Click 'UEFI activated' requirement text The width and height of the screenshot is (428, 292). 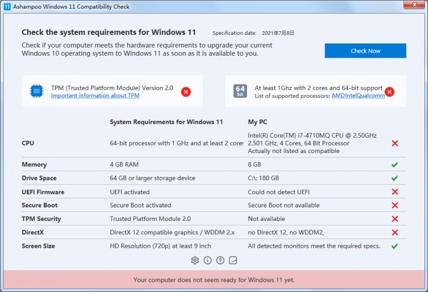click(x=130, y=192)
